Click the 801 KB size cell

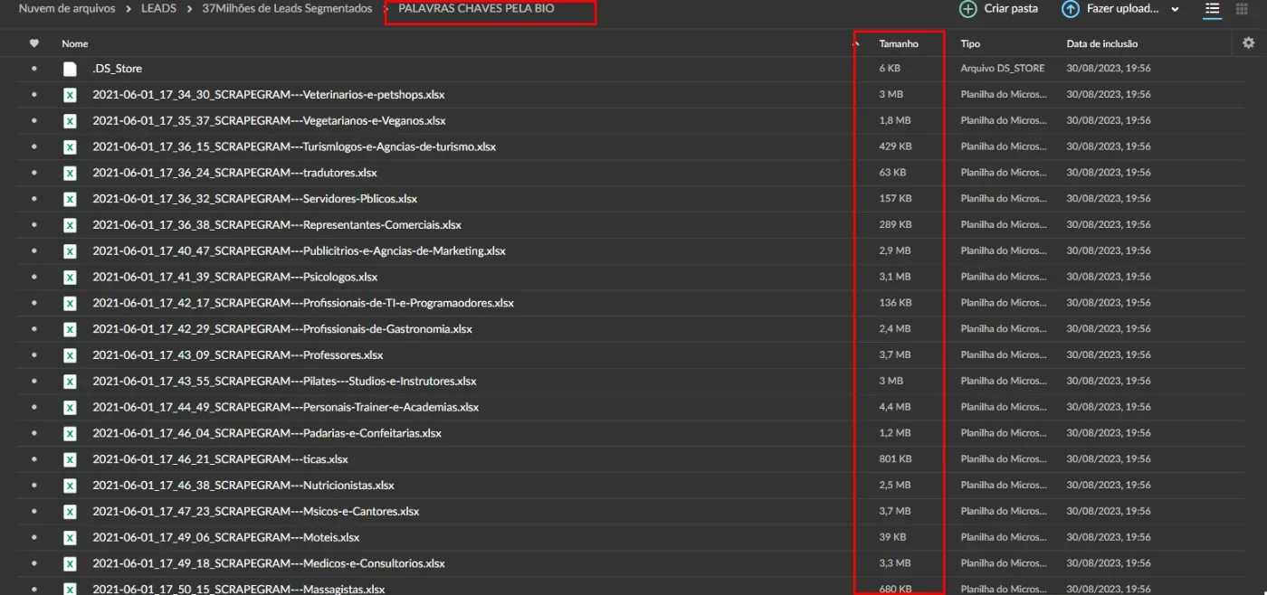896,459
